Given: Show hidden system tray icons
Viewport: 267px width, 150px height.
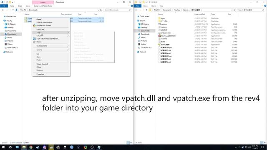Looking at the screenshot, I should tap(236, 147).
